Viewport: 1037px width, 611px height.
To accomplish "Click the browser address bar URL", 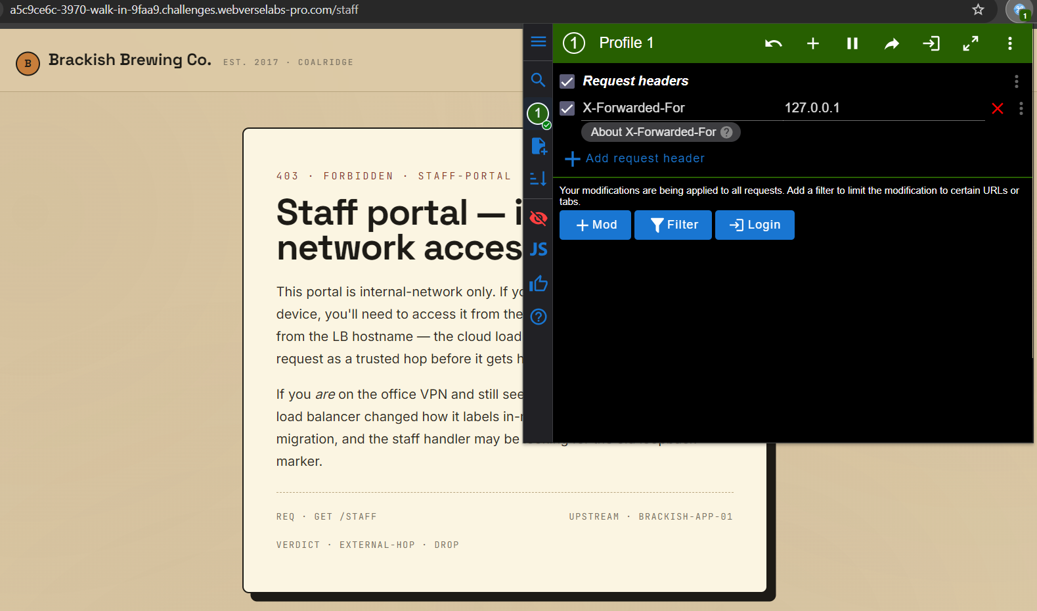I will coord(184,10).
